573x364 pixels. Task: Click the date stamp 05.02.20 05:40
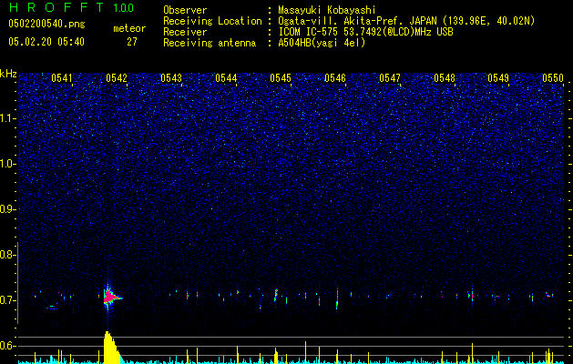pos(46,42)
